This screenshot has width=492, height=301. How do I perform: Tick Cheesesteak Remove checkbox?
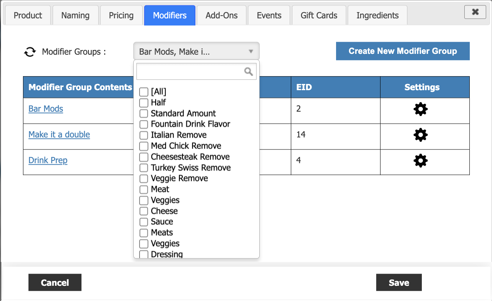click(x=144, y=157)
